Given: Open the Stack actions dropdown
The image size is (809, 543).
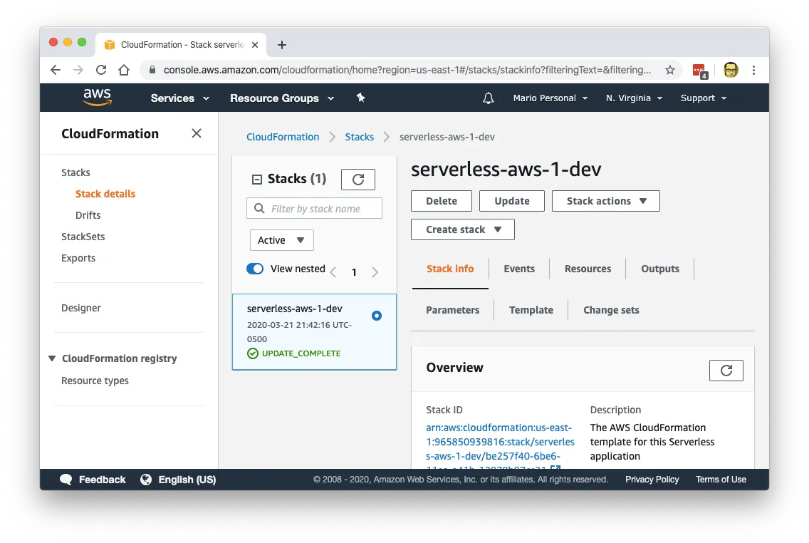Looking at the screenshot, I should pyautogui.click(x=606, y=201).
